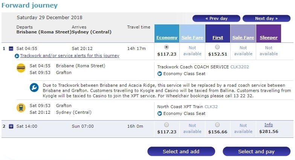The image size is (295, 160).
Task: Collapse journey 1 with the minus icon
Action: coord(11,48)
